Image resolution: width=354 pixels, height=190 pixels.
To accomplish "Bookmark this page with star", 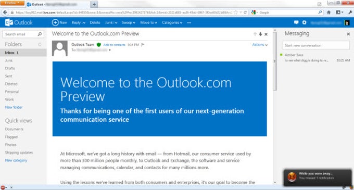I will point(236,12).
